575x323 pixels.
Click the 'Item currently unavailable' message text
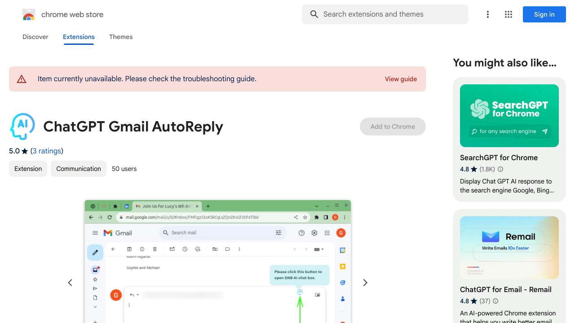point(147,79)
